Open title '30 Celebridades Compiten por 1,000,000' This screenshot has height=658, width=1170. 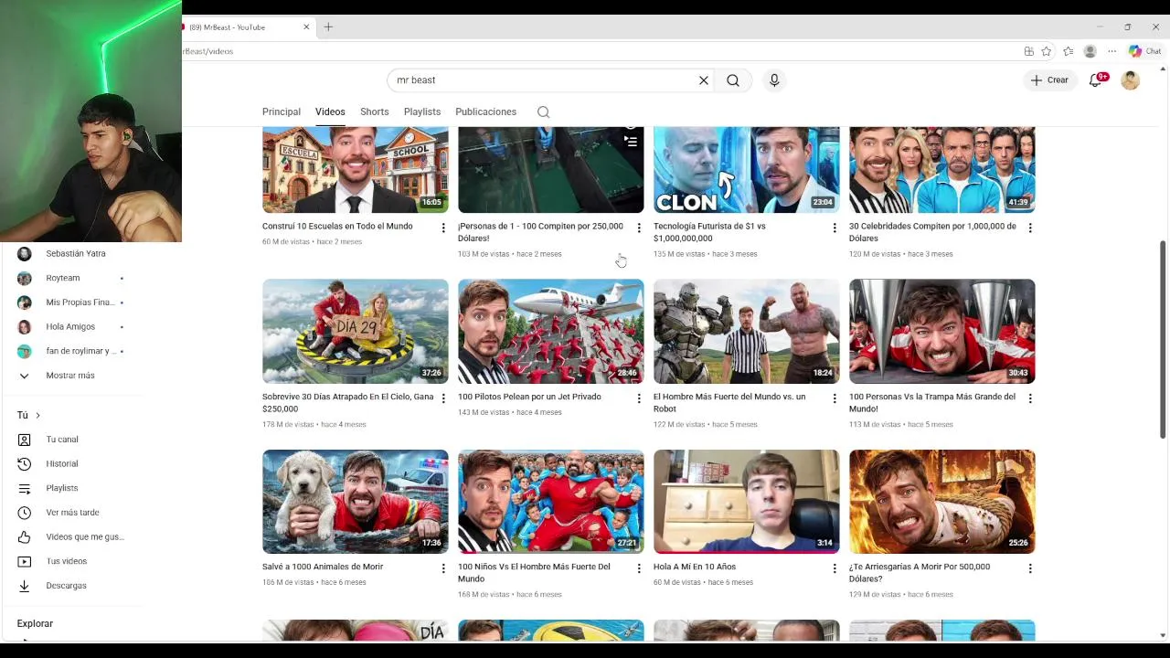932,232
